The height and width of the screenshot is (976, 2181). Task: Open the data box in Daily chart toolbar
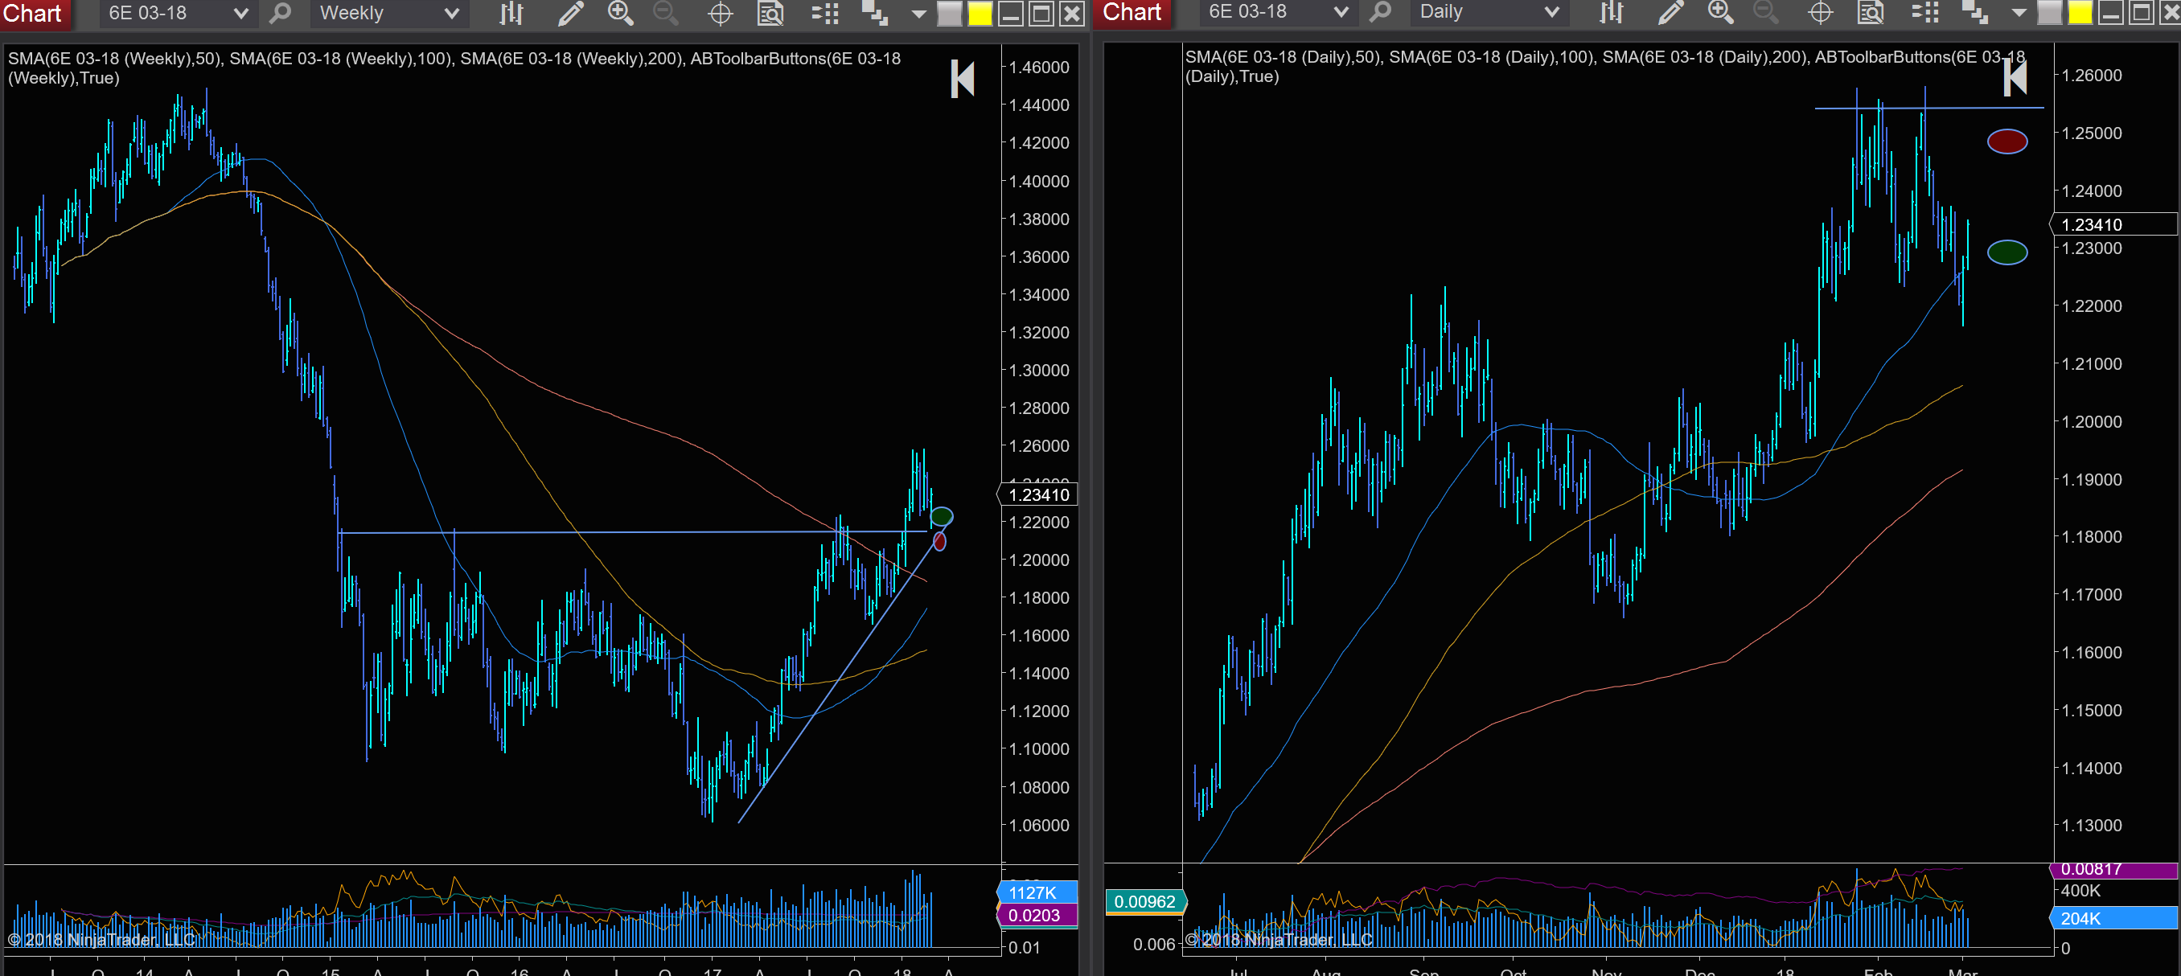1871,12
